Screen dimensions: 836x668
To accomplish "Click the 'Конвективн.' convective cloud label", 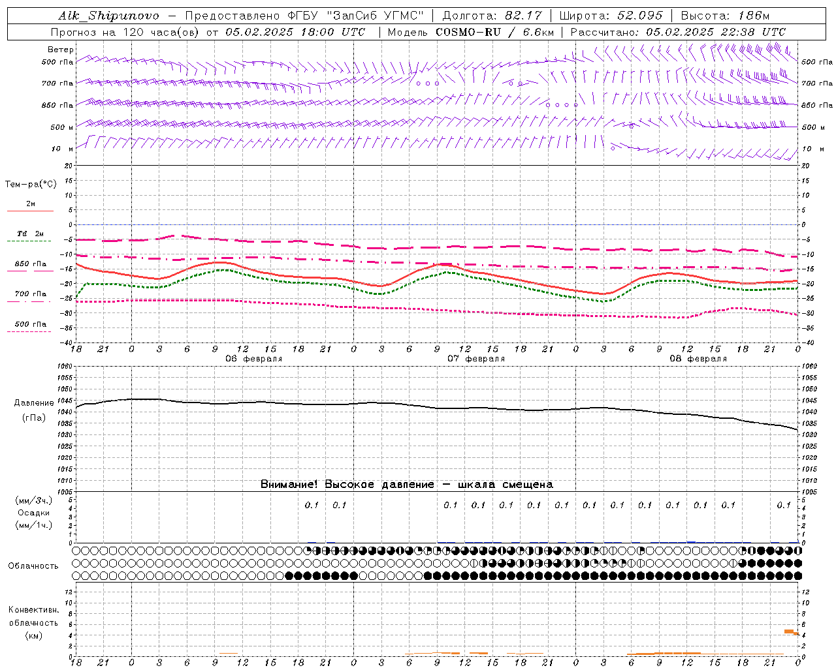I will pos(34,610).
